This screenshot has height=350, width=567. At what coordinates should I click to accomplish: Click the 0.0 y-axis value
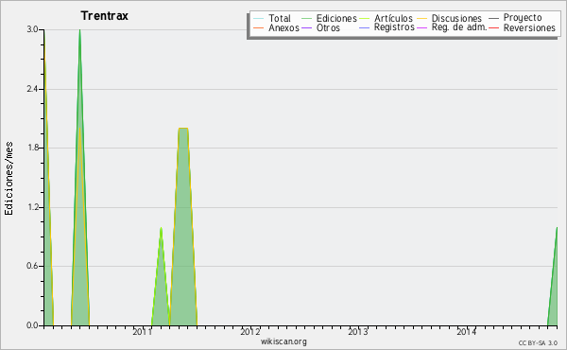click(x=32, y=325)
